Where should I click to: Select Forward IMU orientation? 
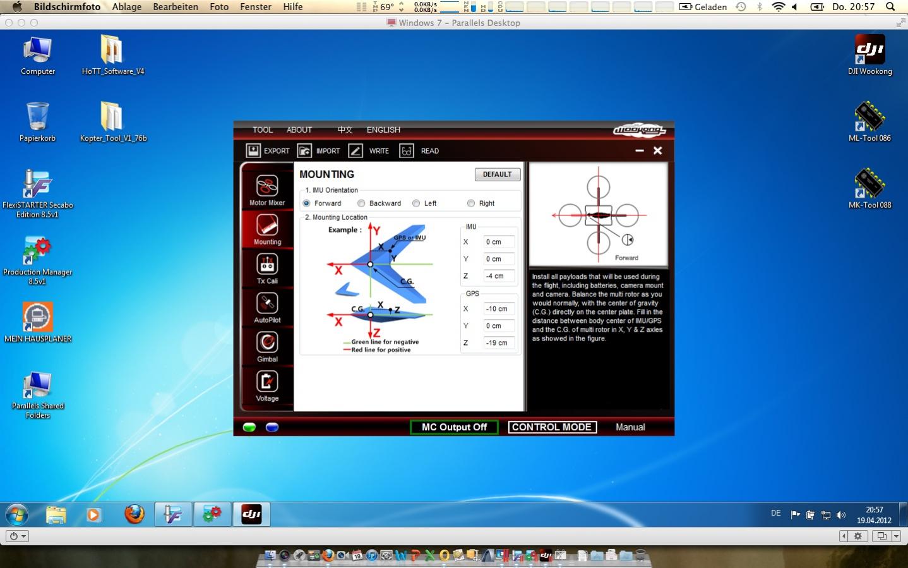click(x=307, y=203)
